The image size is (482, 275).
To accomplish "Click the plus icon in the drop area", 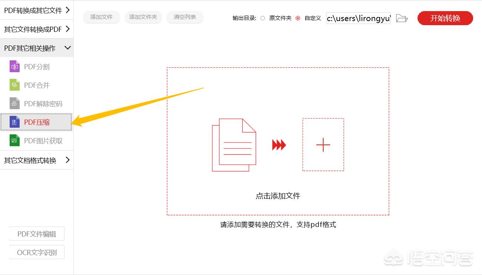I will (x=323, y=145).
